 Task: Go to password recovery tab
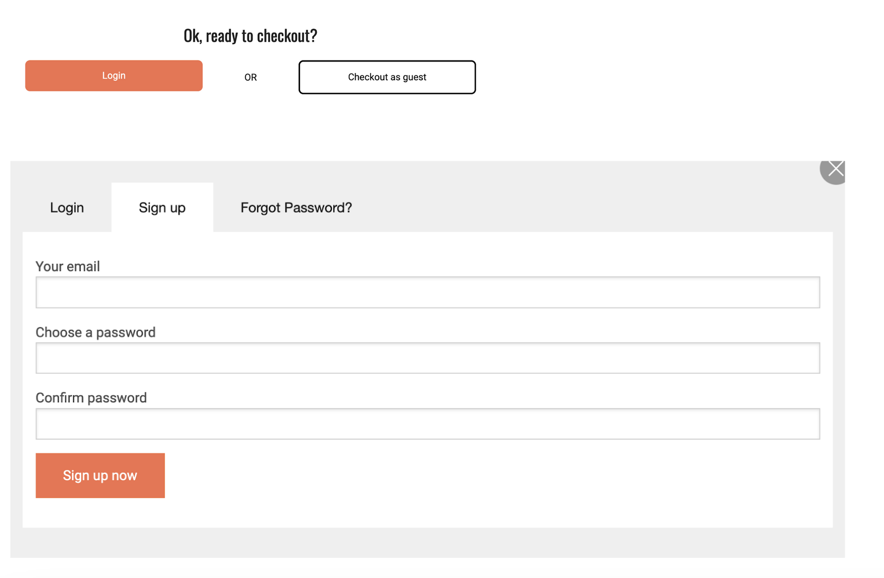(296, 207)
